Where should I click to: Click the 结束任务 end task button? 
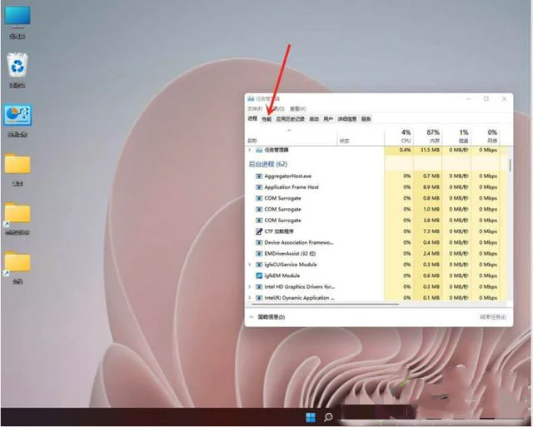coord(491,317)
